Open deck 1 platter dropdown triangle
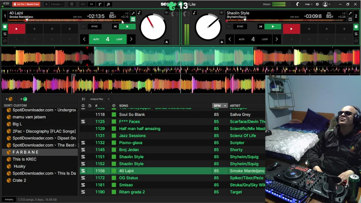 click(166, 13)
